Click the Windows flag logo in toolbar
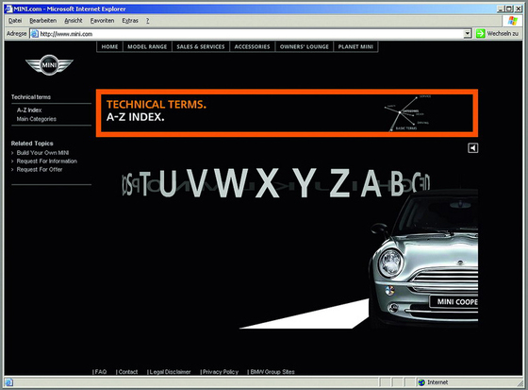This screenshot has width=528, height=390. click(x=513, y=21)
